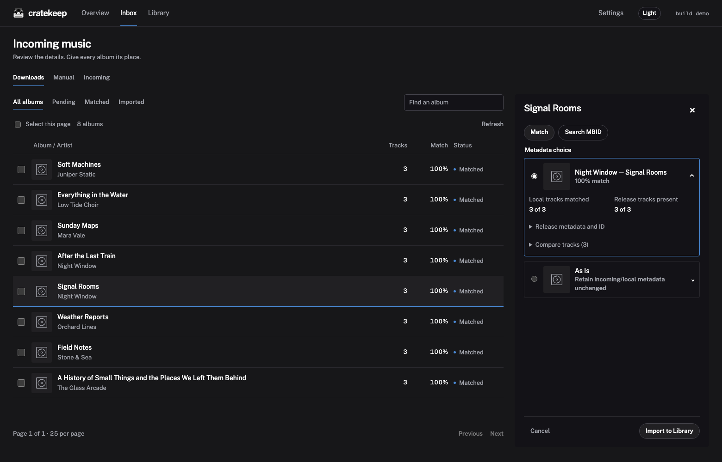
Task: Check the Select this page checkbox
Action: (18, 124)
